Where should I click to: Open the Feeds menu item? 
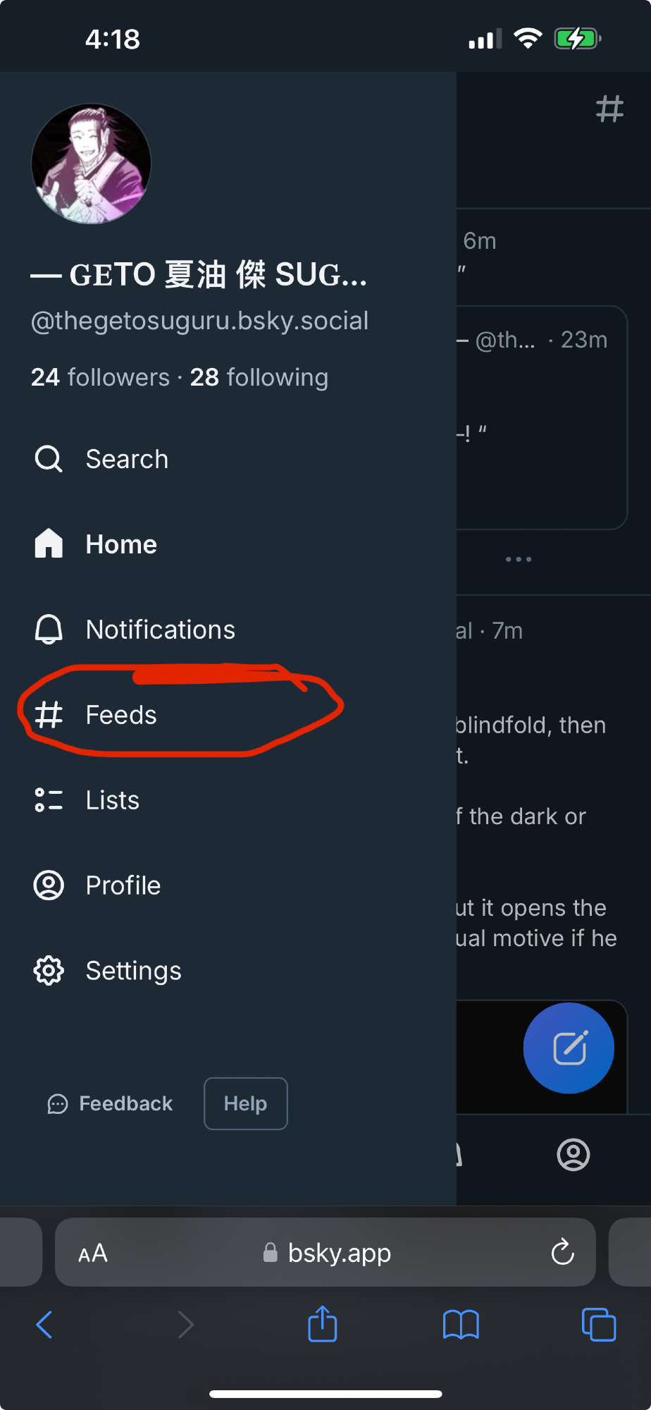(120, 715)
